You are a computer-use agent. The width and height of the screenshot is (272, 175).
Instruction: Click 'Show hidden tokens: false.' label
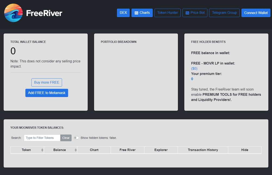click(x=98, y=138)
